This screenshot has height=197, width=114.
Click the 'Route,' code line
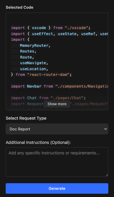[27, 57]
